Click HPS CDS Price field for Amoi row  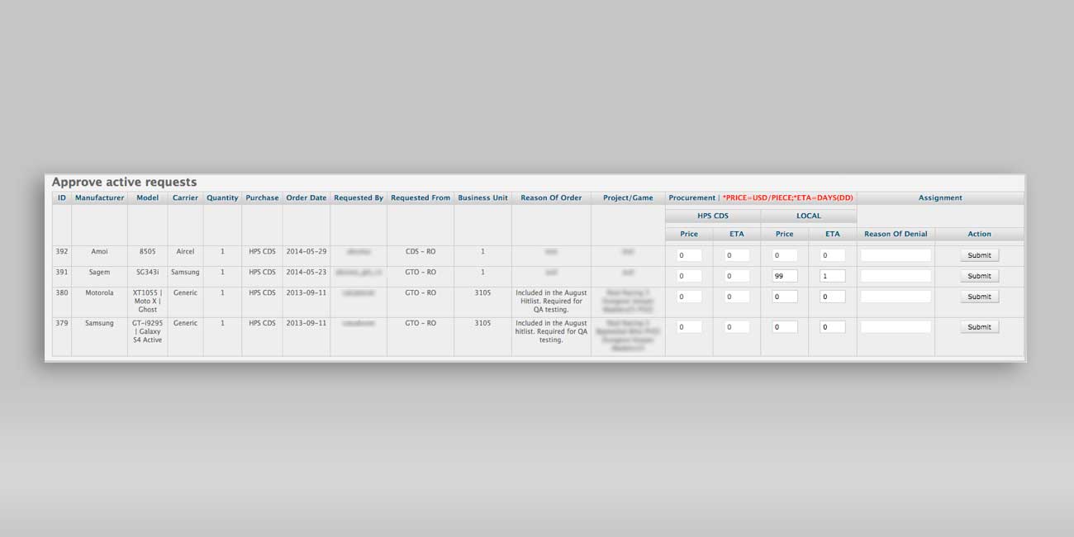(x=689, y=255)
